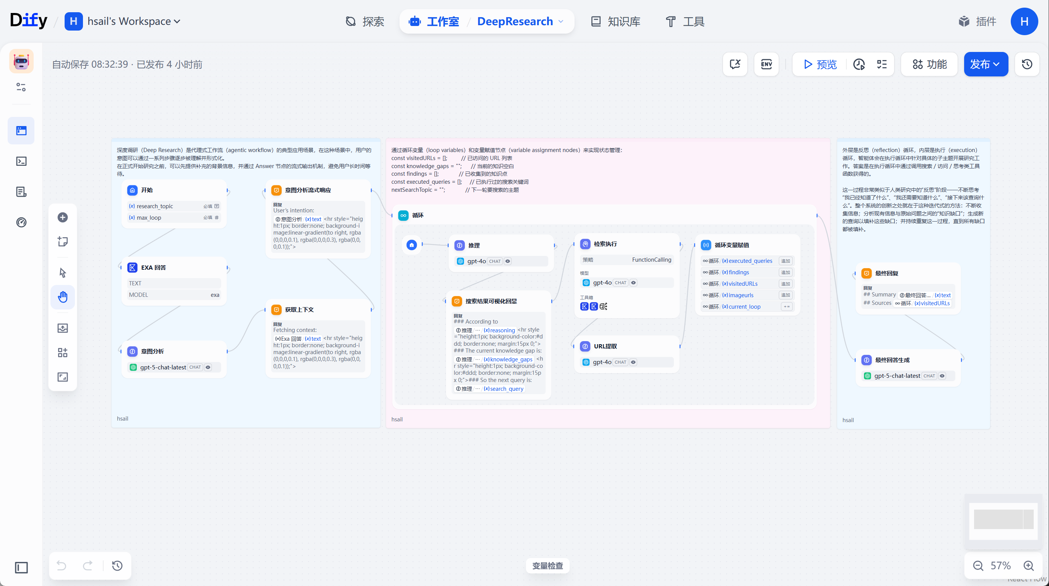This screenshot has height=586, width=1049.
Task: Click gpt-5-chat-latest in 最终回答生成 node
Action: pyautogui.click(x=897, y=376)
